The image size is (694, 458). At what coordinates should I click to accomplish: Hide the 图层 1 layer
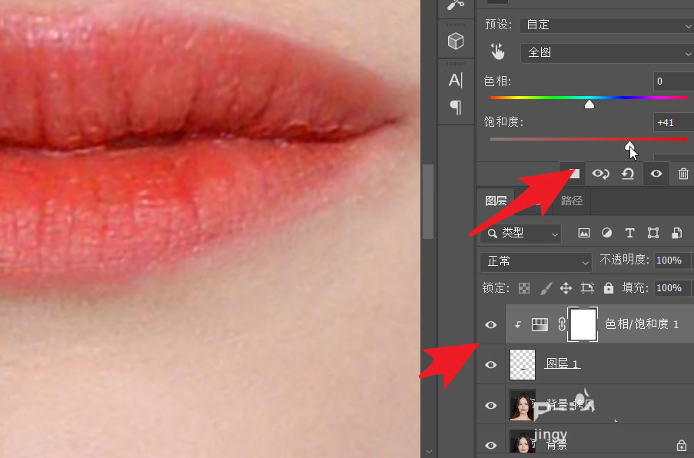tap(490, 364)
